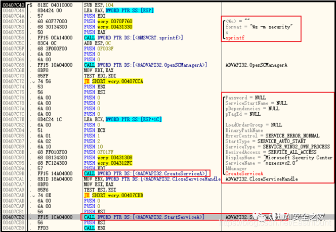336x232 pixels.
Task: Click the red sprintf comment label
Action: point(235,38)
